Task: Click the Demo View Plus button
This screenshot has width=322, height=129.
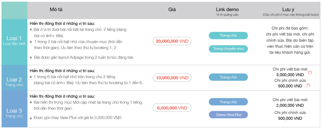Action: tap(228, 115)
